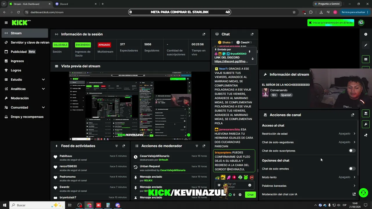This screenshot has height=209, width=372.
Task: Filter the Feed de actividades list
Action: pos(117,146)
